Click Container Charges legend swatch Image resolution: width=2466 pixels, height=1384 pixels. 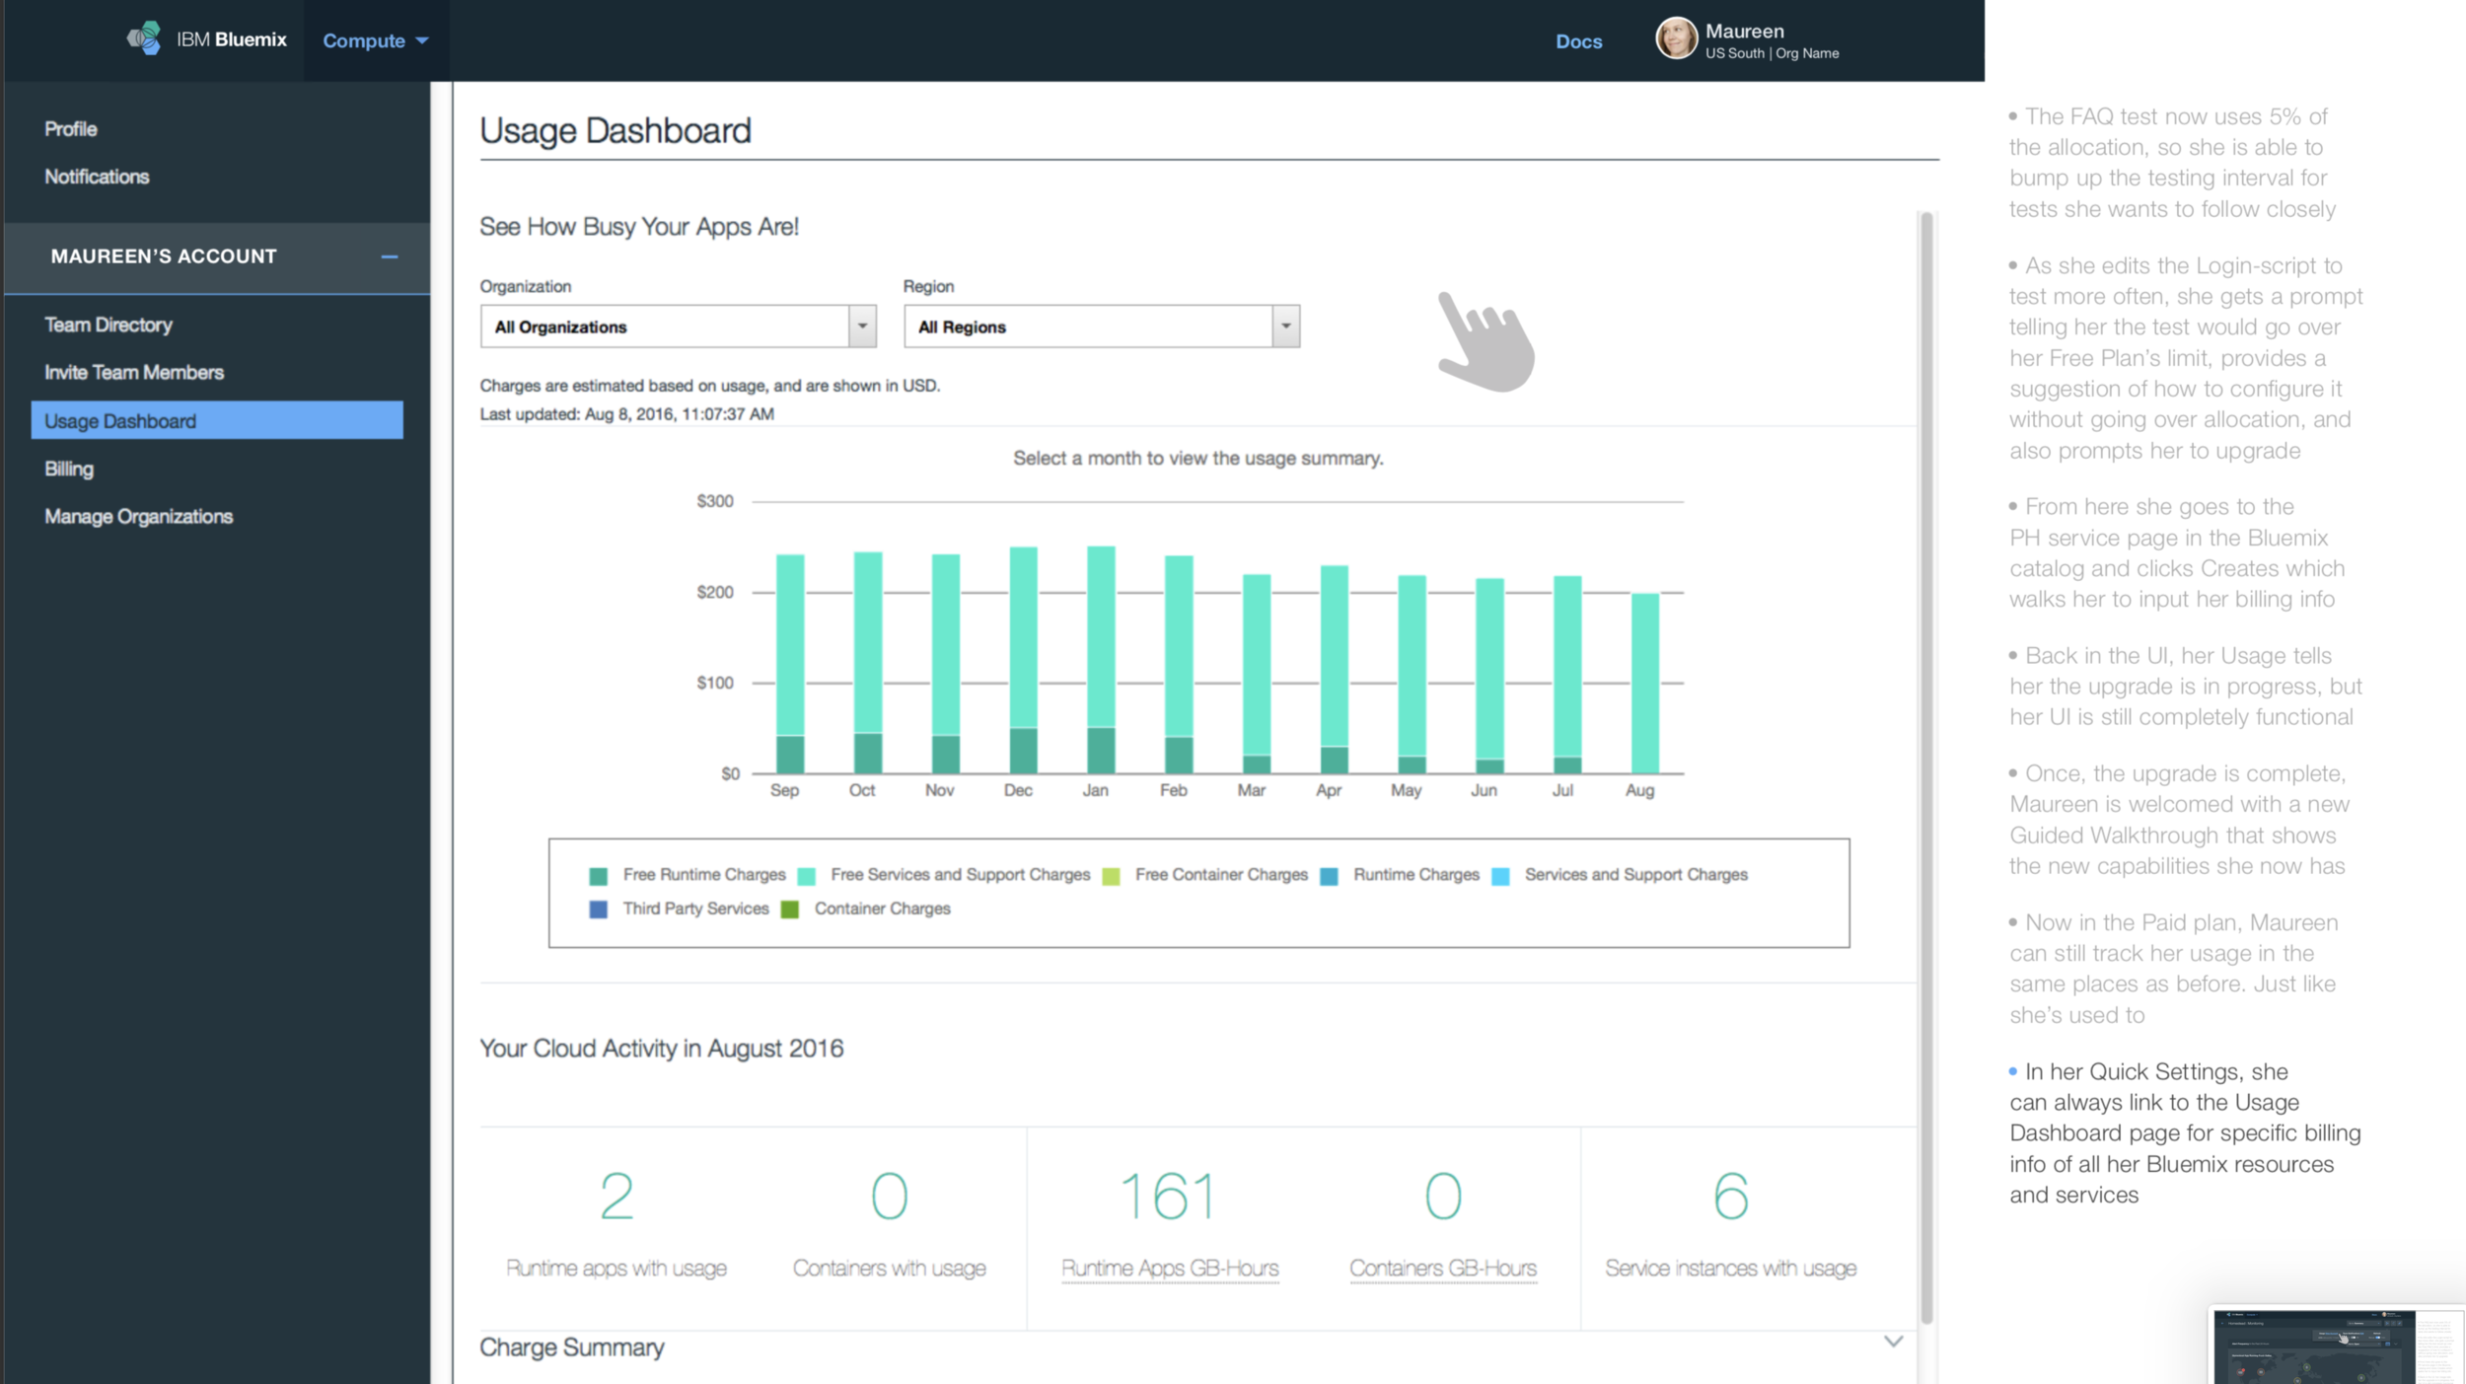point(789,910)
